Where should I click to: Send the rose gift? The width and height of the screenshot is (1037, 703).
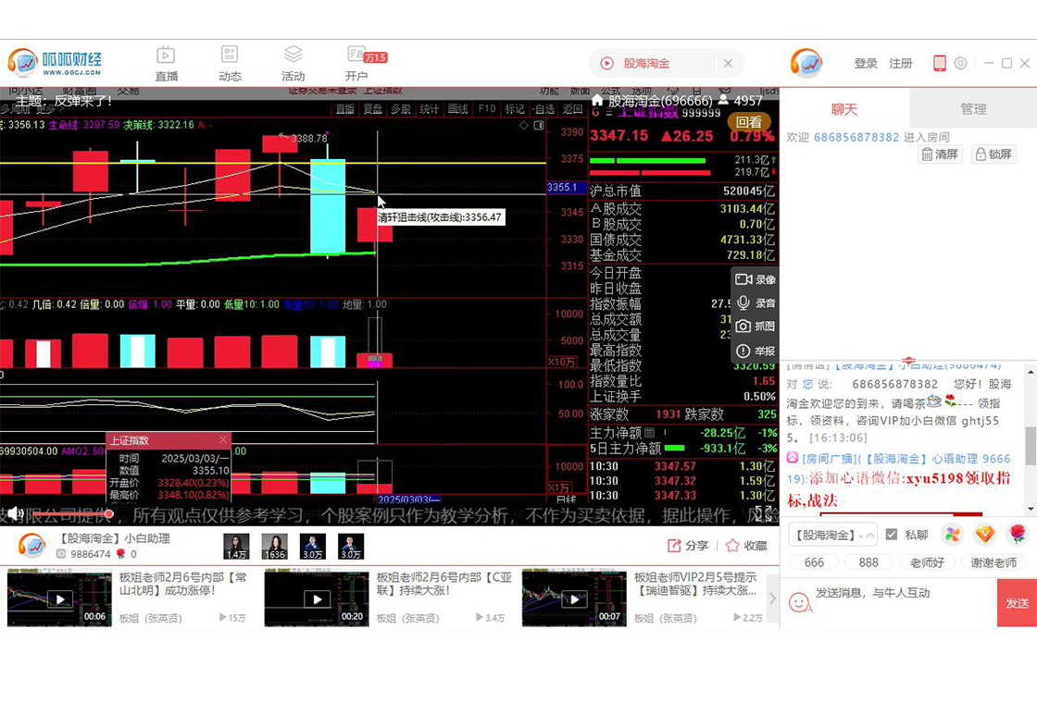pyautogui.click(x=1018, y=535)
